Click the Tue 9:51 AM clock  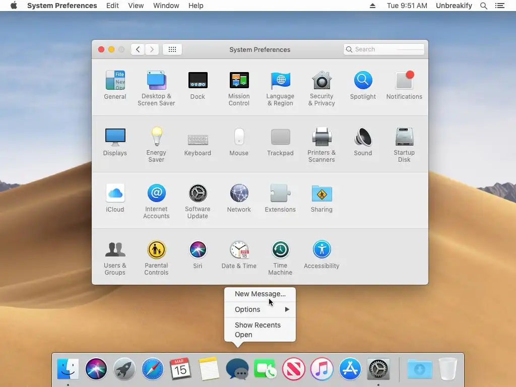click(407, 6)
